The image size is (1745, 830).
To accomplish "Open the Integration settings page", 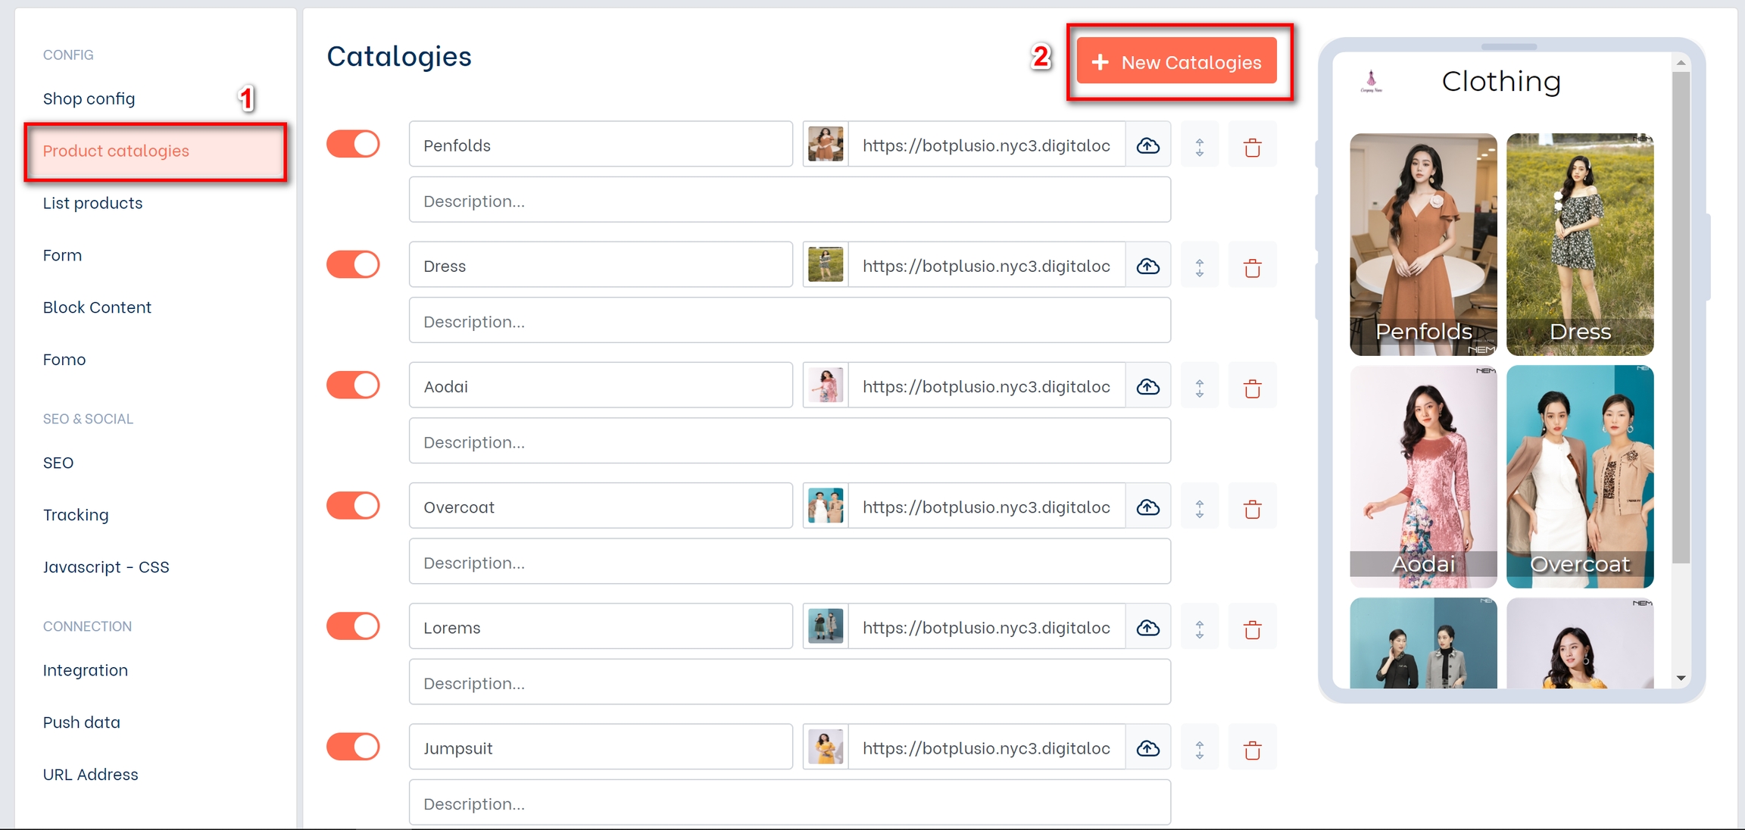I will click(85, 670).
